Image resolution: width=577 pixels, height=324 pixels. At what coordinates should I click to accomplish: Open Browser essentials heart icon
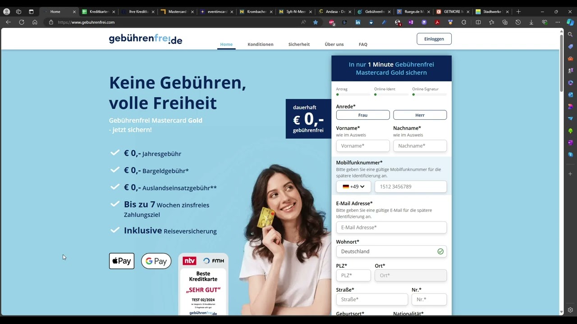545,22
